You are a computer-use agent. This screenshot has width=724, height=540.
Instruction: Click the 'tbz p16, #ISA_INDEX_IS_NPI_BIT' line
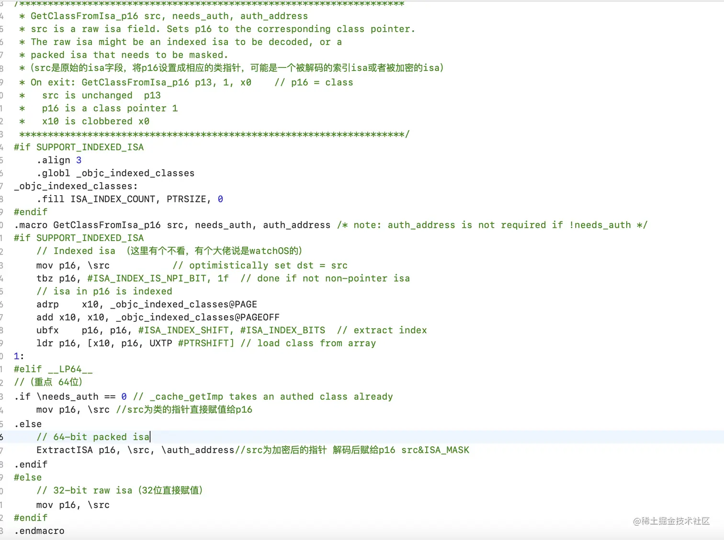(x=223, y=278)
